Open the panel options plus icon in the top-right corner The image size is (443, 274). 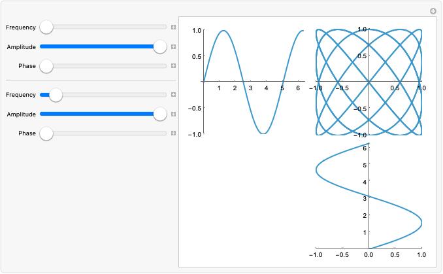point(433,11)
